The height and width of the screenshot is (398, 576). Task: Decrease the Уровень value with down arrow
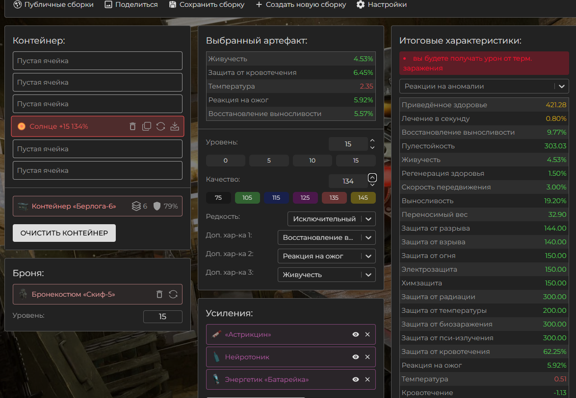(372, 147)
